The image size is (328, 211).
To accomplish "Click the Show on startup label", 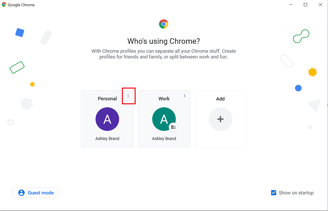I will point(296,193).
